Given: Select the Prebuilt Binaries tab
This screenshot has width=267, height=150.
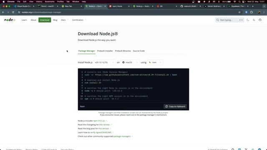Looking at the screenshot, I should click(x=123, y=51).
